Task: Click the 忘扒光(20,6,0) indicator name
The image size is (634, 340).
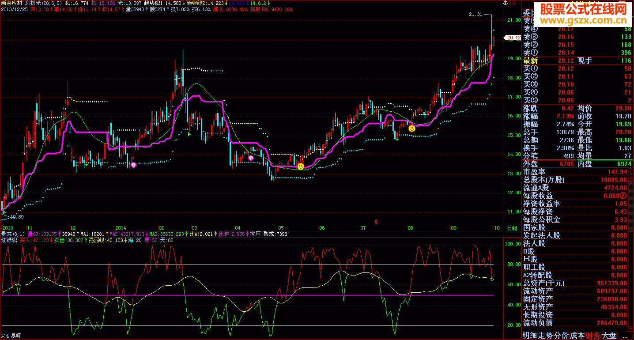Action: (x=43, y=3)
